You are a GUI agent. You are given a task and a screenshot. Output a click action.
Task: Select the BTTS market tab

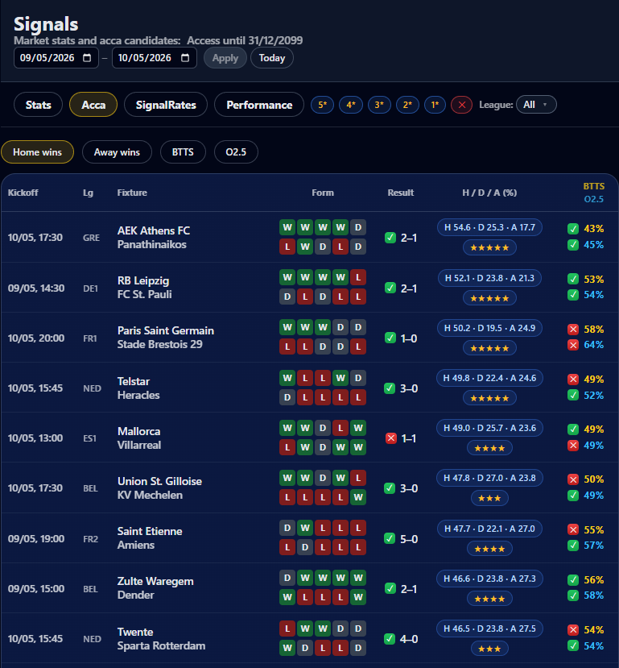pyautogui.click(x=183, y=152)
